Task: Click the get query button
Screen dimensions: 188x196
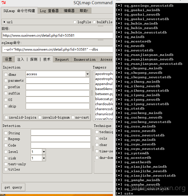Action: coord(13,187)
